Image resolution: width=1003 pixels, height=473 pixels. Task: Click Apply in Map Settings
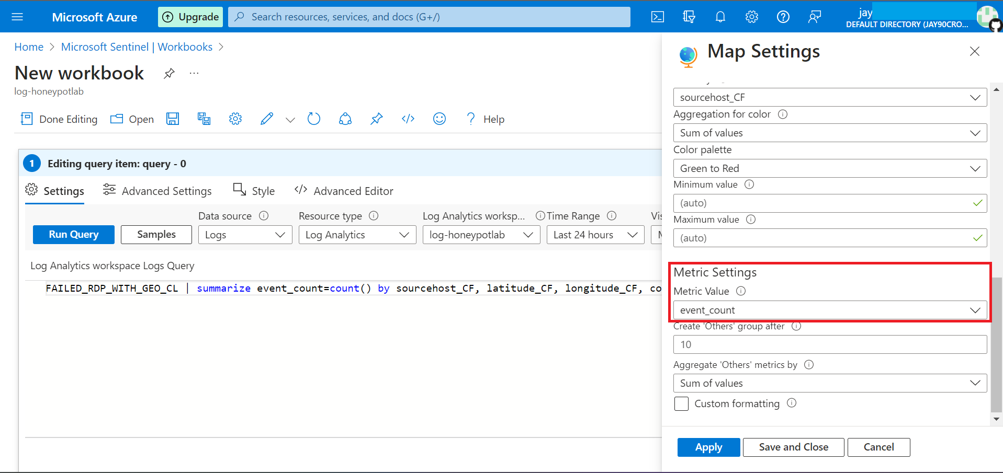point(708,447)
